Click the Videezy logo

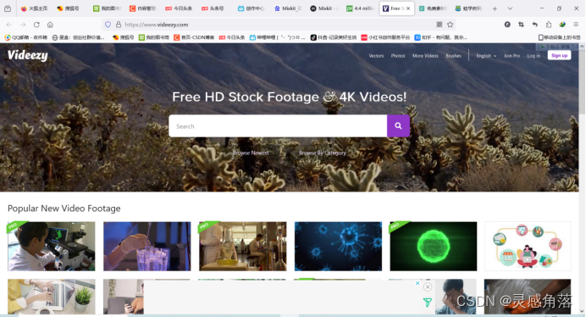pos(28,55)
